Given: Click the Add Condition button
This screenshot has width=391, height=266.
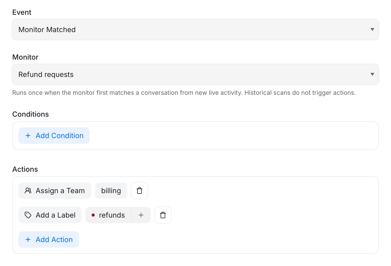Looking at the screenshot, I should click(54, 136).
